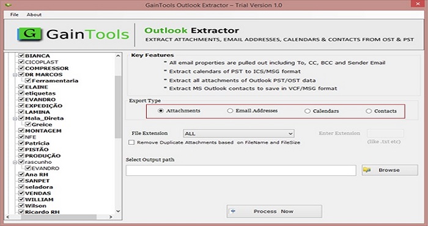Screen dimensions: 428x226
Task: Click the GainTools green G logo icon
Action: (29, 34)
